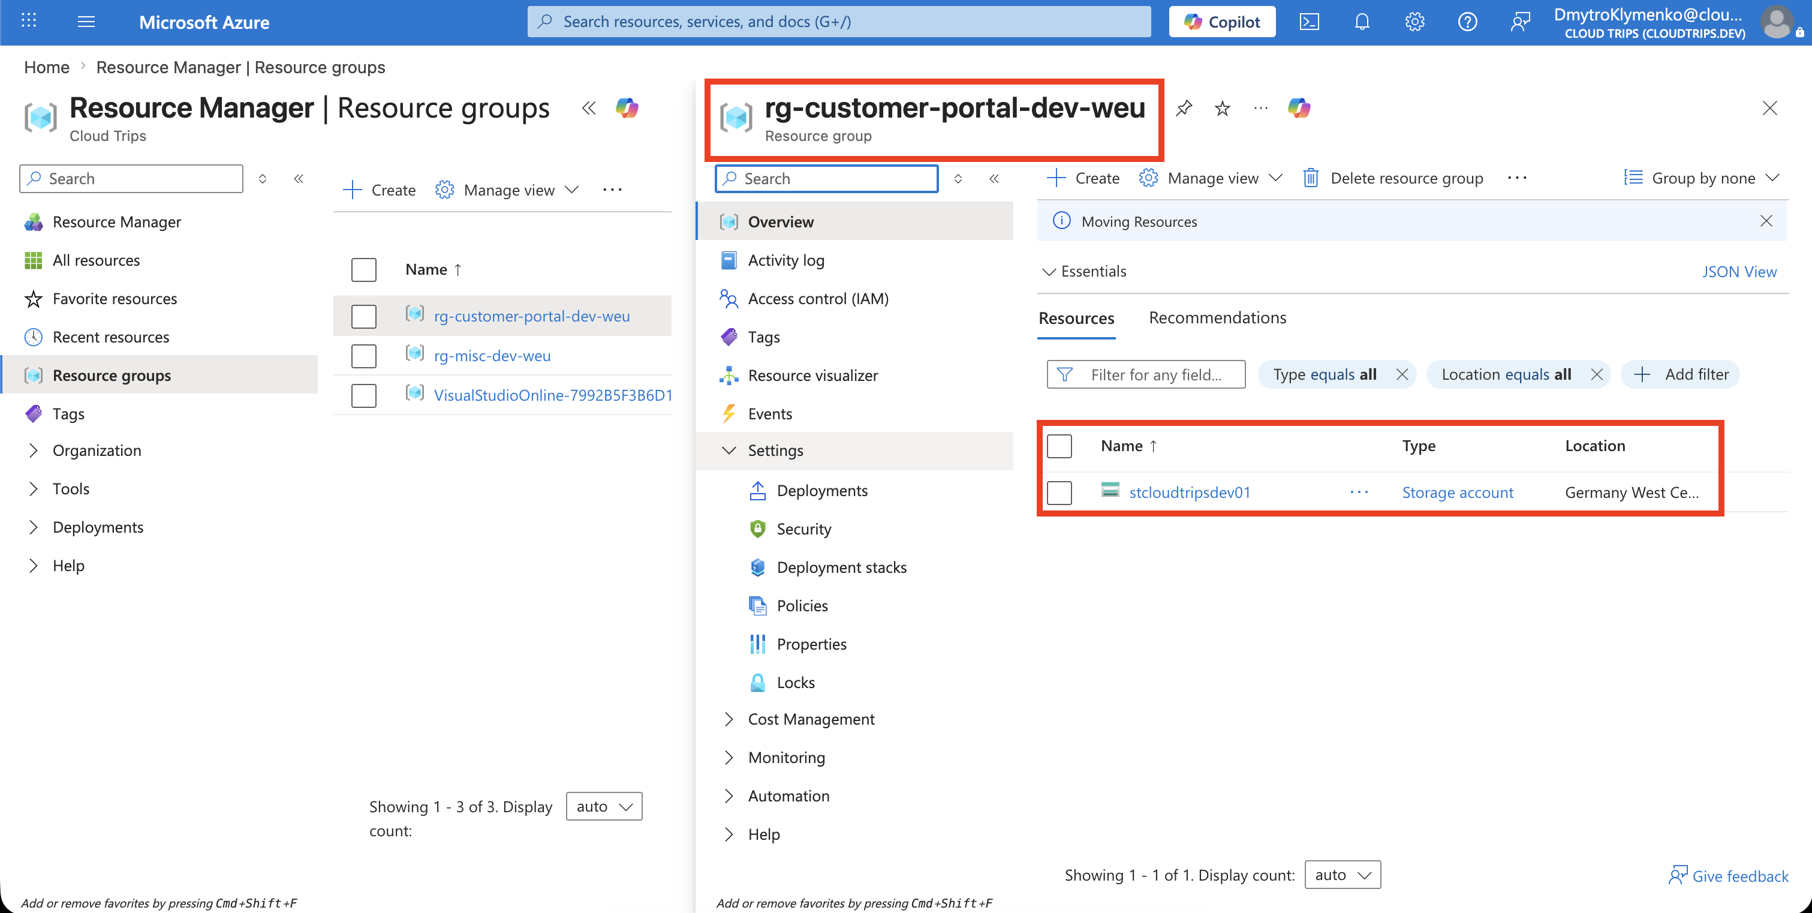Open the help question mark icon
Viewport: 1812px width, 913px height.
point(1467,22)
